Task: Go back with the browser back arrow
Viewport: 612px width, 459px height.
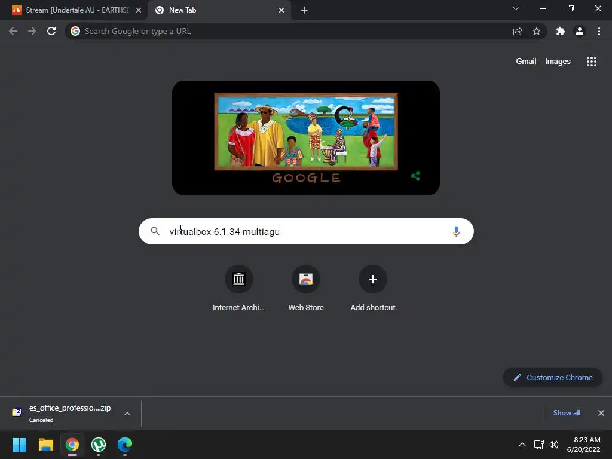Action: (13, 31)
